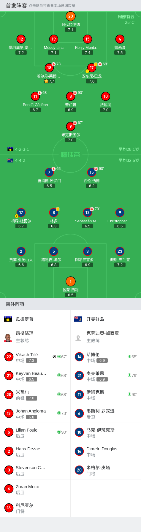Select Cayman goalkeeper 拉蒙-西利 number 1
Viewport: 141px width, 532px height.
[71, 281]
